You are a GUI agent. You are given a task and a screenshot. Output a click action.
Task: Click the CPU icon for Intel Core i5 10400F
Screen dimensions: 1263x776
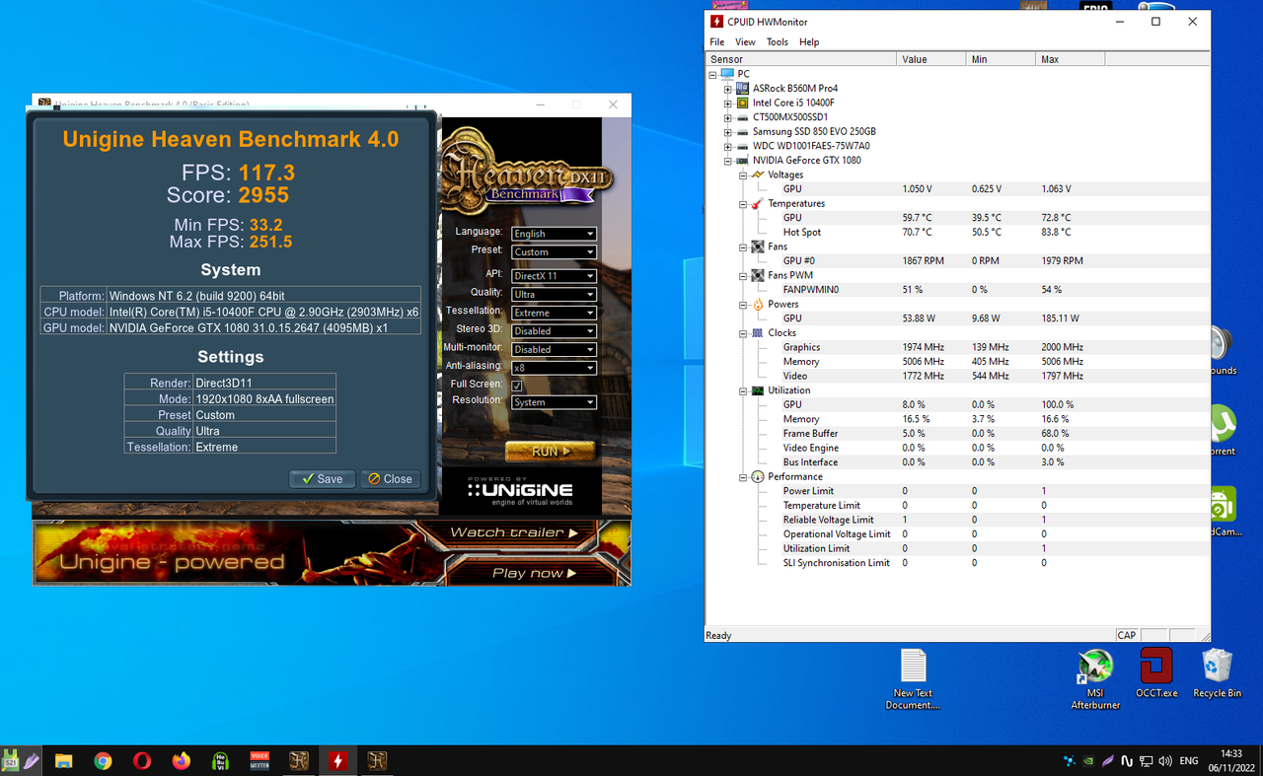743,103
